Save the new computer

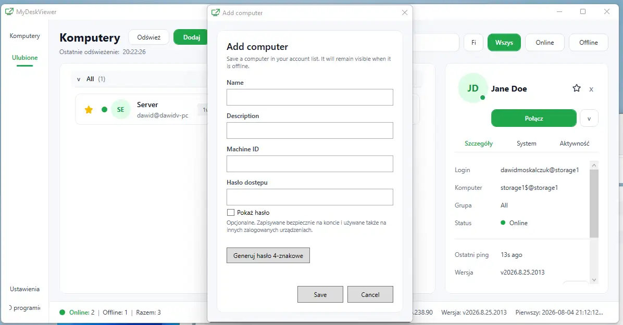(320, 294)
